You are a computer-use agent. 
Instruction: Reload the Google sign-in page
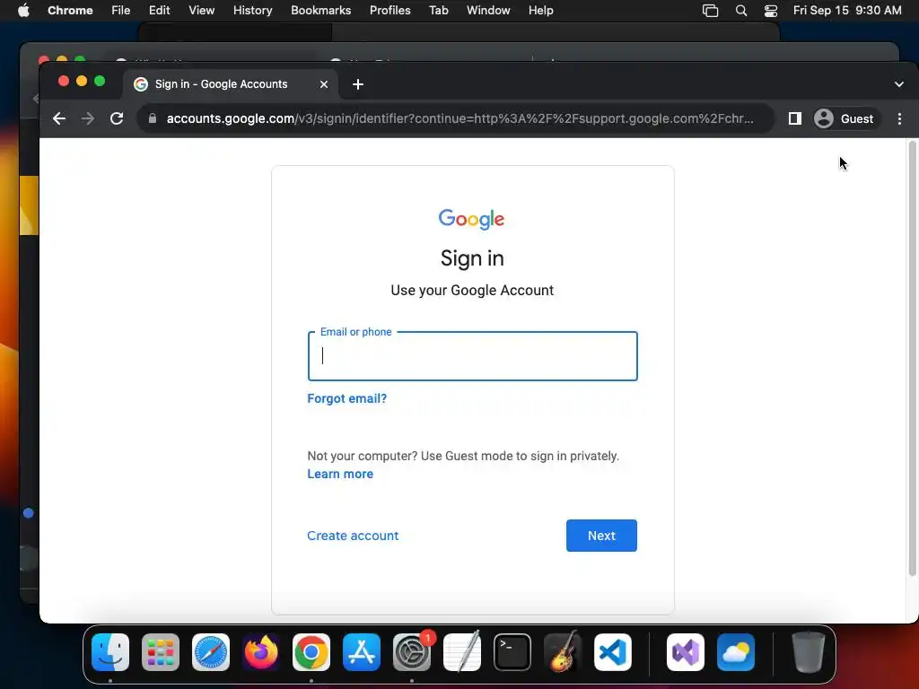coord(117,119)
